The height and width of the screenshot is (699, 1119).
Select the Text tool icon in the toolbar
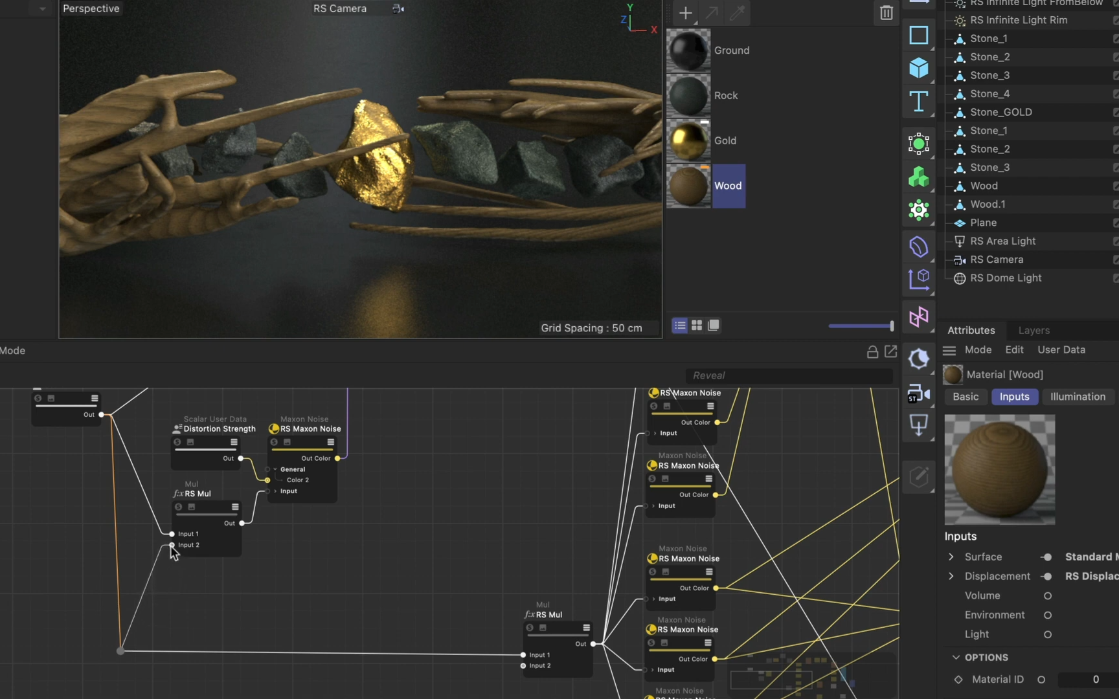click(x=919, y=102)
